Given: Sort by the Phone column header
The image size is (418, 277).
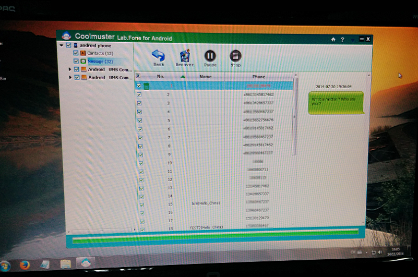Looking at the screenshot, I should 259,77.
